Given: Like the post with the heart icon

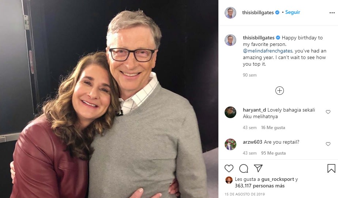Looking at the screenshot, I should 229,168.
